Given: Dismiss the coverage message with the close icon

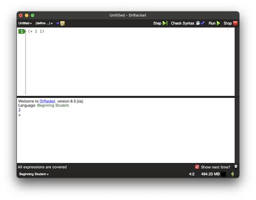Looking at the screenshot, I should tap(235, 166).
